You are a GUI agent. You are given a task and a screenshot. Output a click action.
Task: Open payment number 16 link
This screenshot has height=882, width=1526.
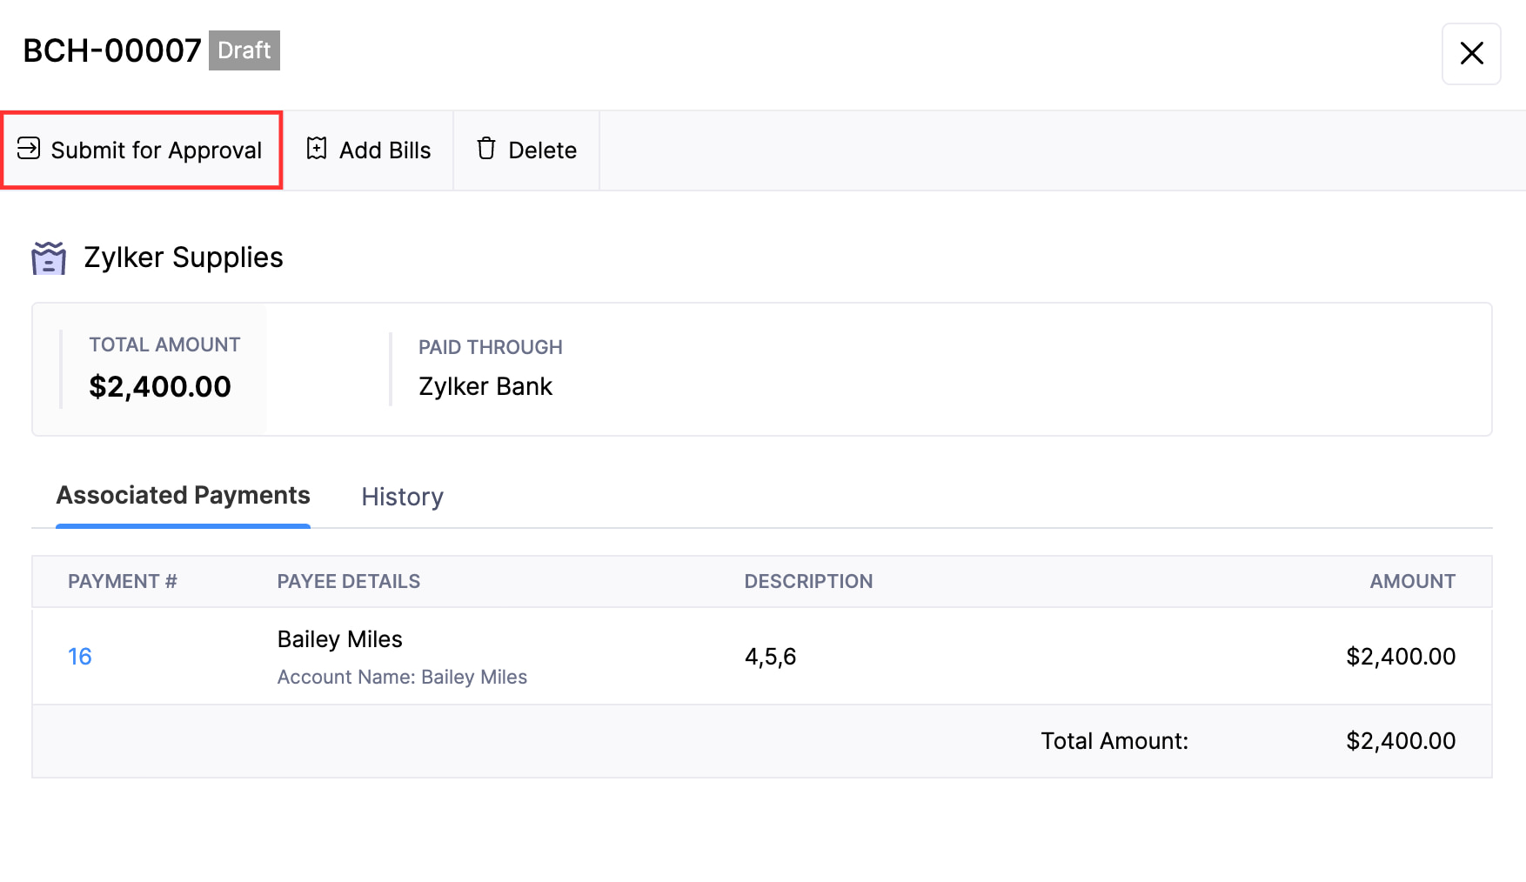tap(80, 657)
